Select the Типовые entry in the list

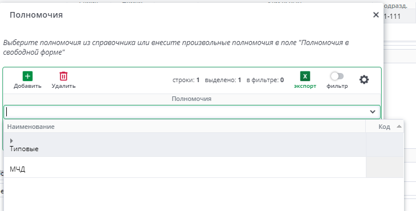(x=24, y=149)
